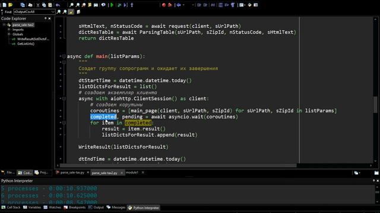Open the Output bottom tab
This screenshot has height=213, width=380.
coord(96,208)
